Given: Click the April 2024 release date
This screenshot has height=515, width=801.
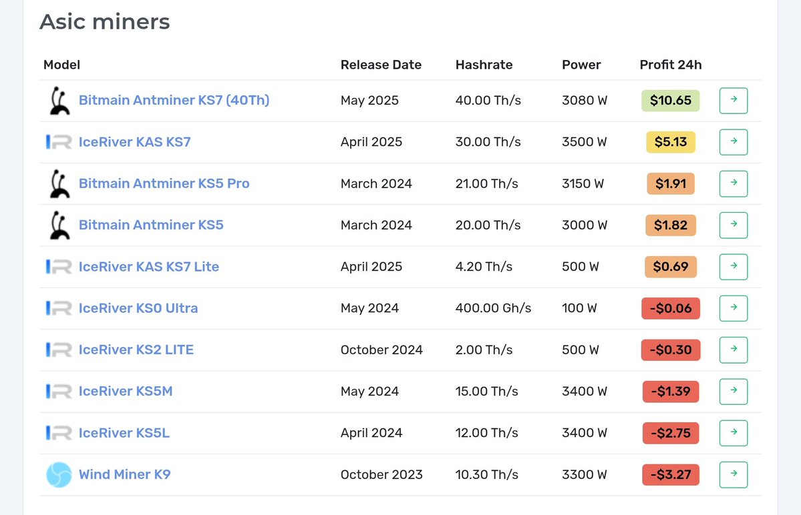Looking at the screenshot, I should 371,433.
